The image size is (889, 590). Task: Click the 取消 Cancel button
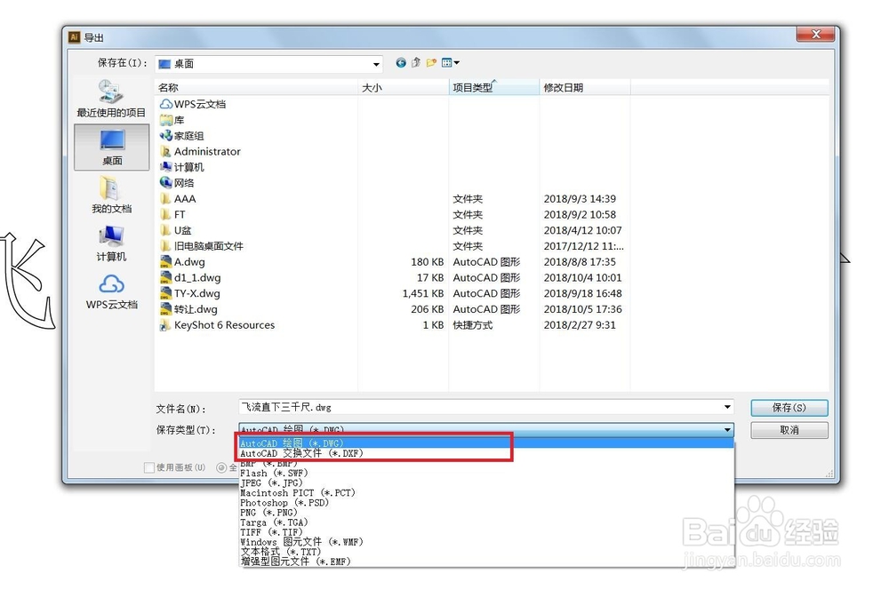coord(789,430)
